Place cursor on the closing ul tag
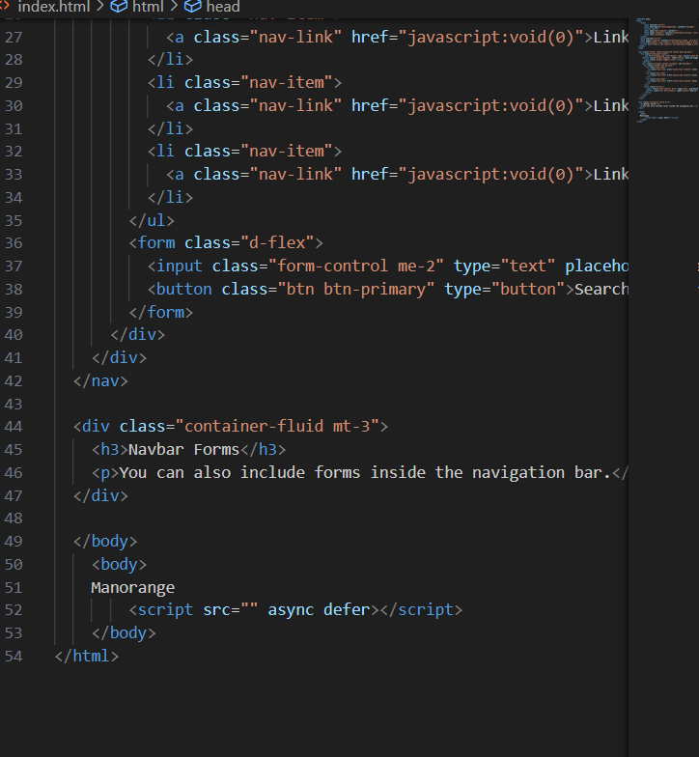 (152, 220)
